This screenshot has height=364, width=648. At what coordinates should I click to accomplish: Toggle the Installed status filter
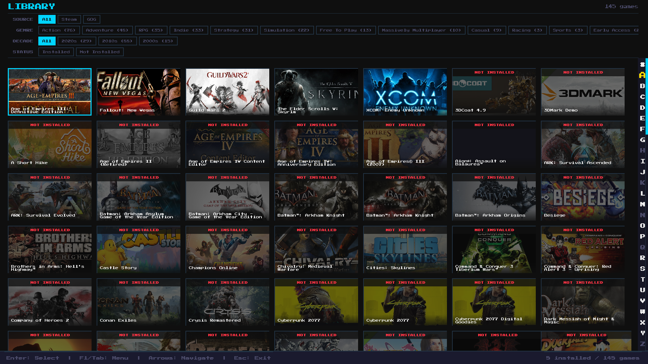point(56,52)
